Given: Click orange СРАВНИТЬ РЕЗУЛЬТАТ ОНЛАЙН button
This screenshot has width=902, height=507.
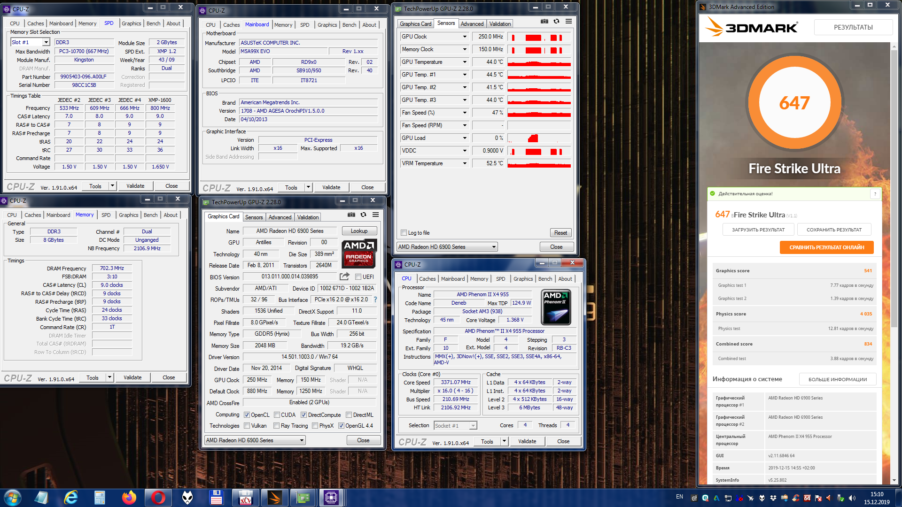Looking at the screenshot, I should click(826, 247).
